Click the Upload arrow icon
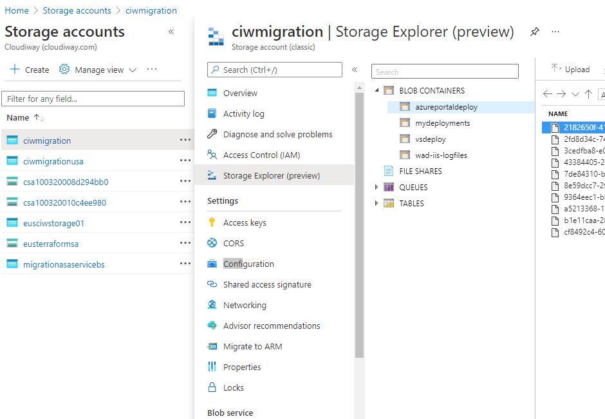Screen dimensions: 605x419 (x=555, y=69)
